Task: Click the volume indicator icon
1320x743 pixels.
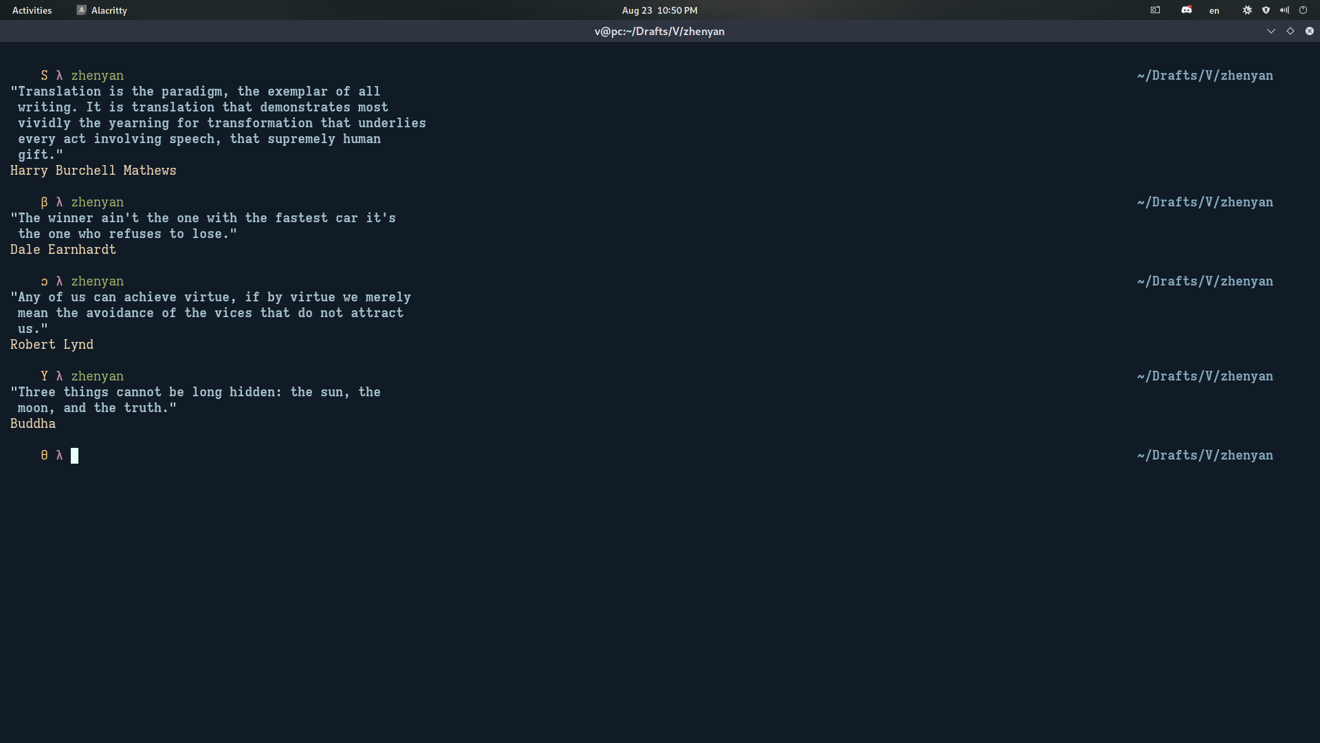Action: (1284, 10)
